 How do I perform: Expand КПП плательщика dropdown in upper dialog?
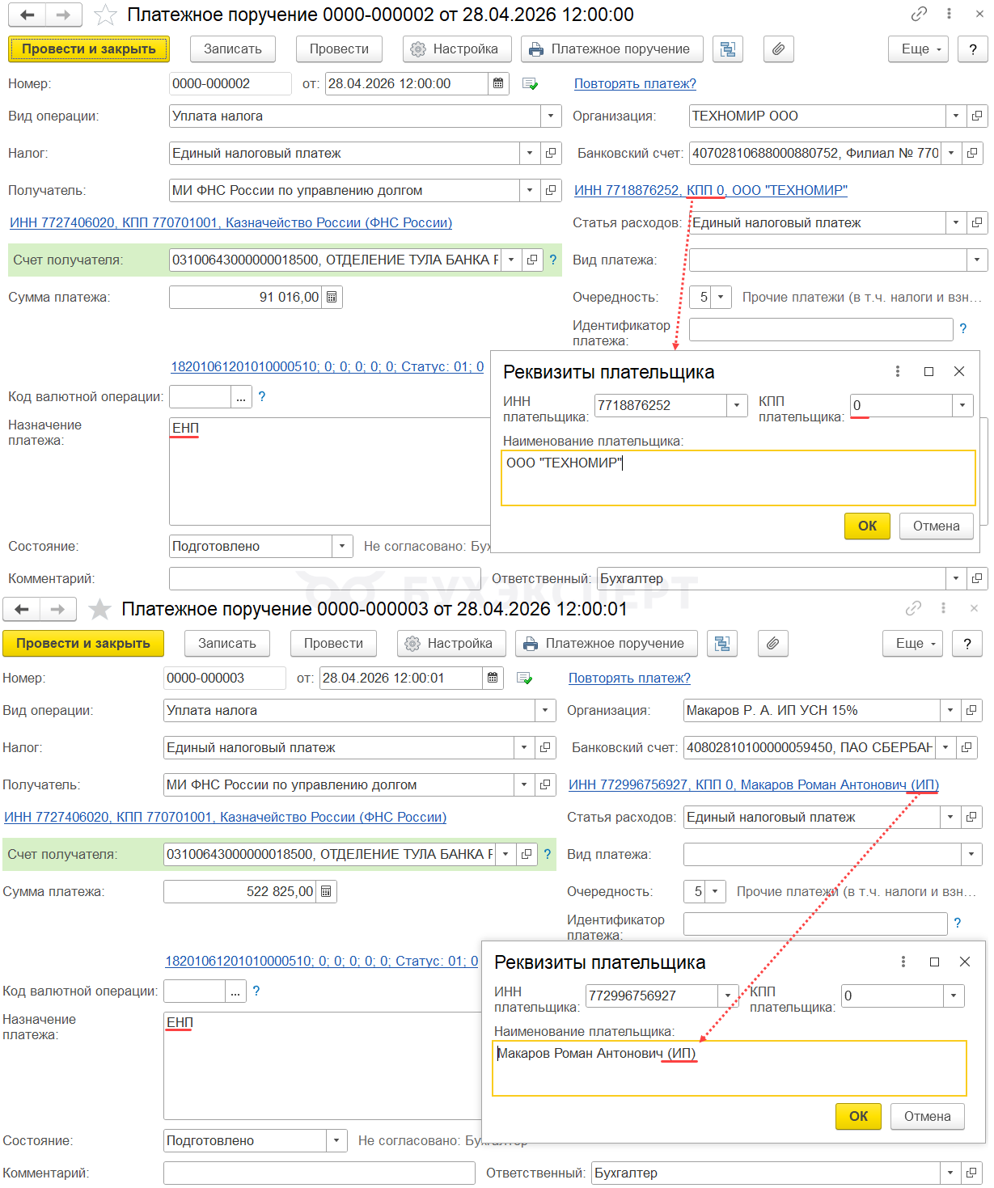tap(962, 405)
